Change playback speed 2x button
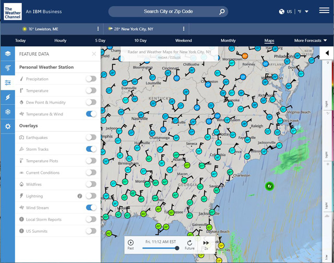The width and height of the screenshot is (334, 263). (206, 245)
